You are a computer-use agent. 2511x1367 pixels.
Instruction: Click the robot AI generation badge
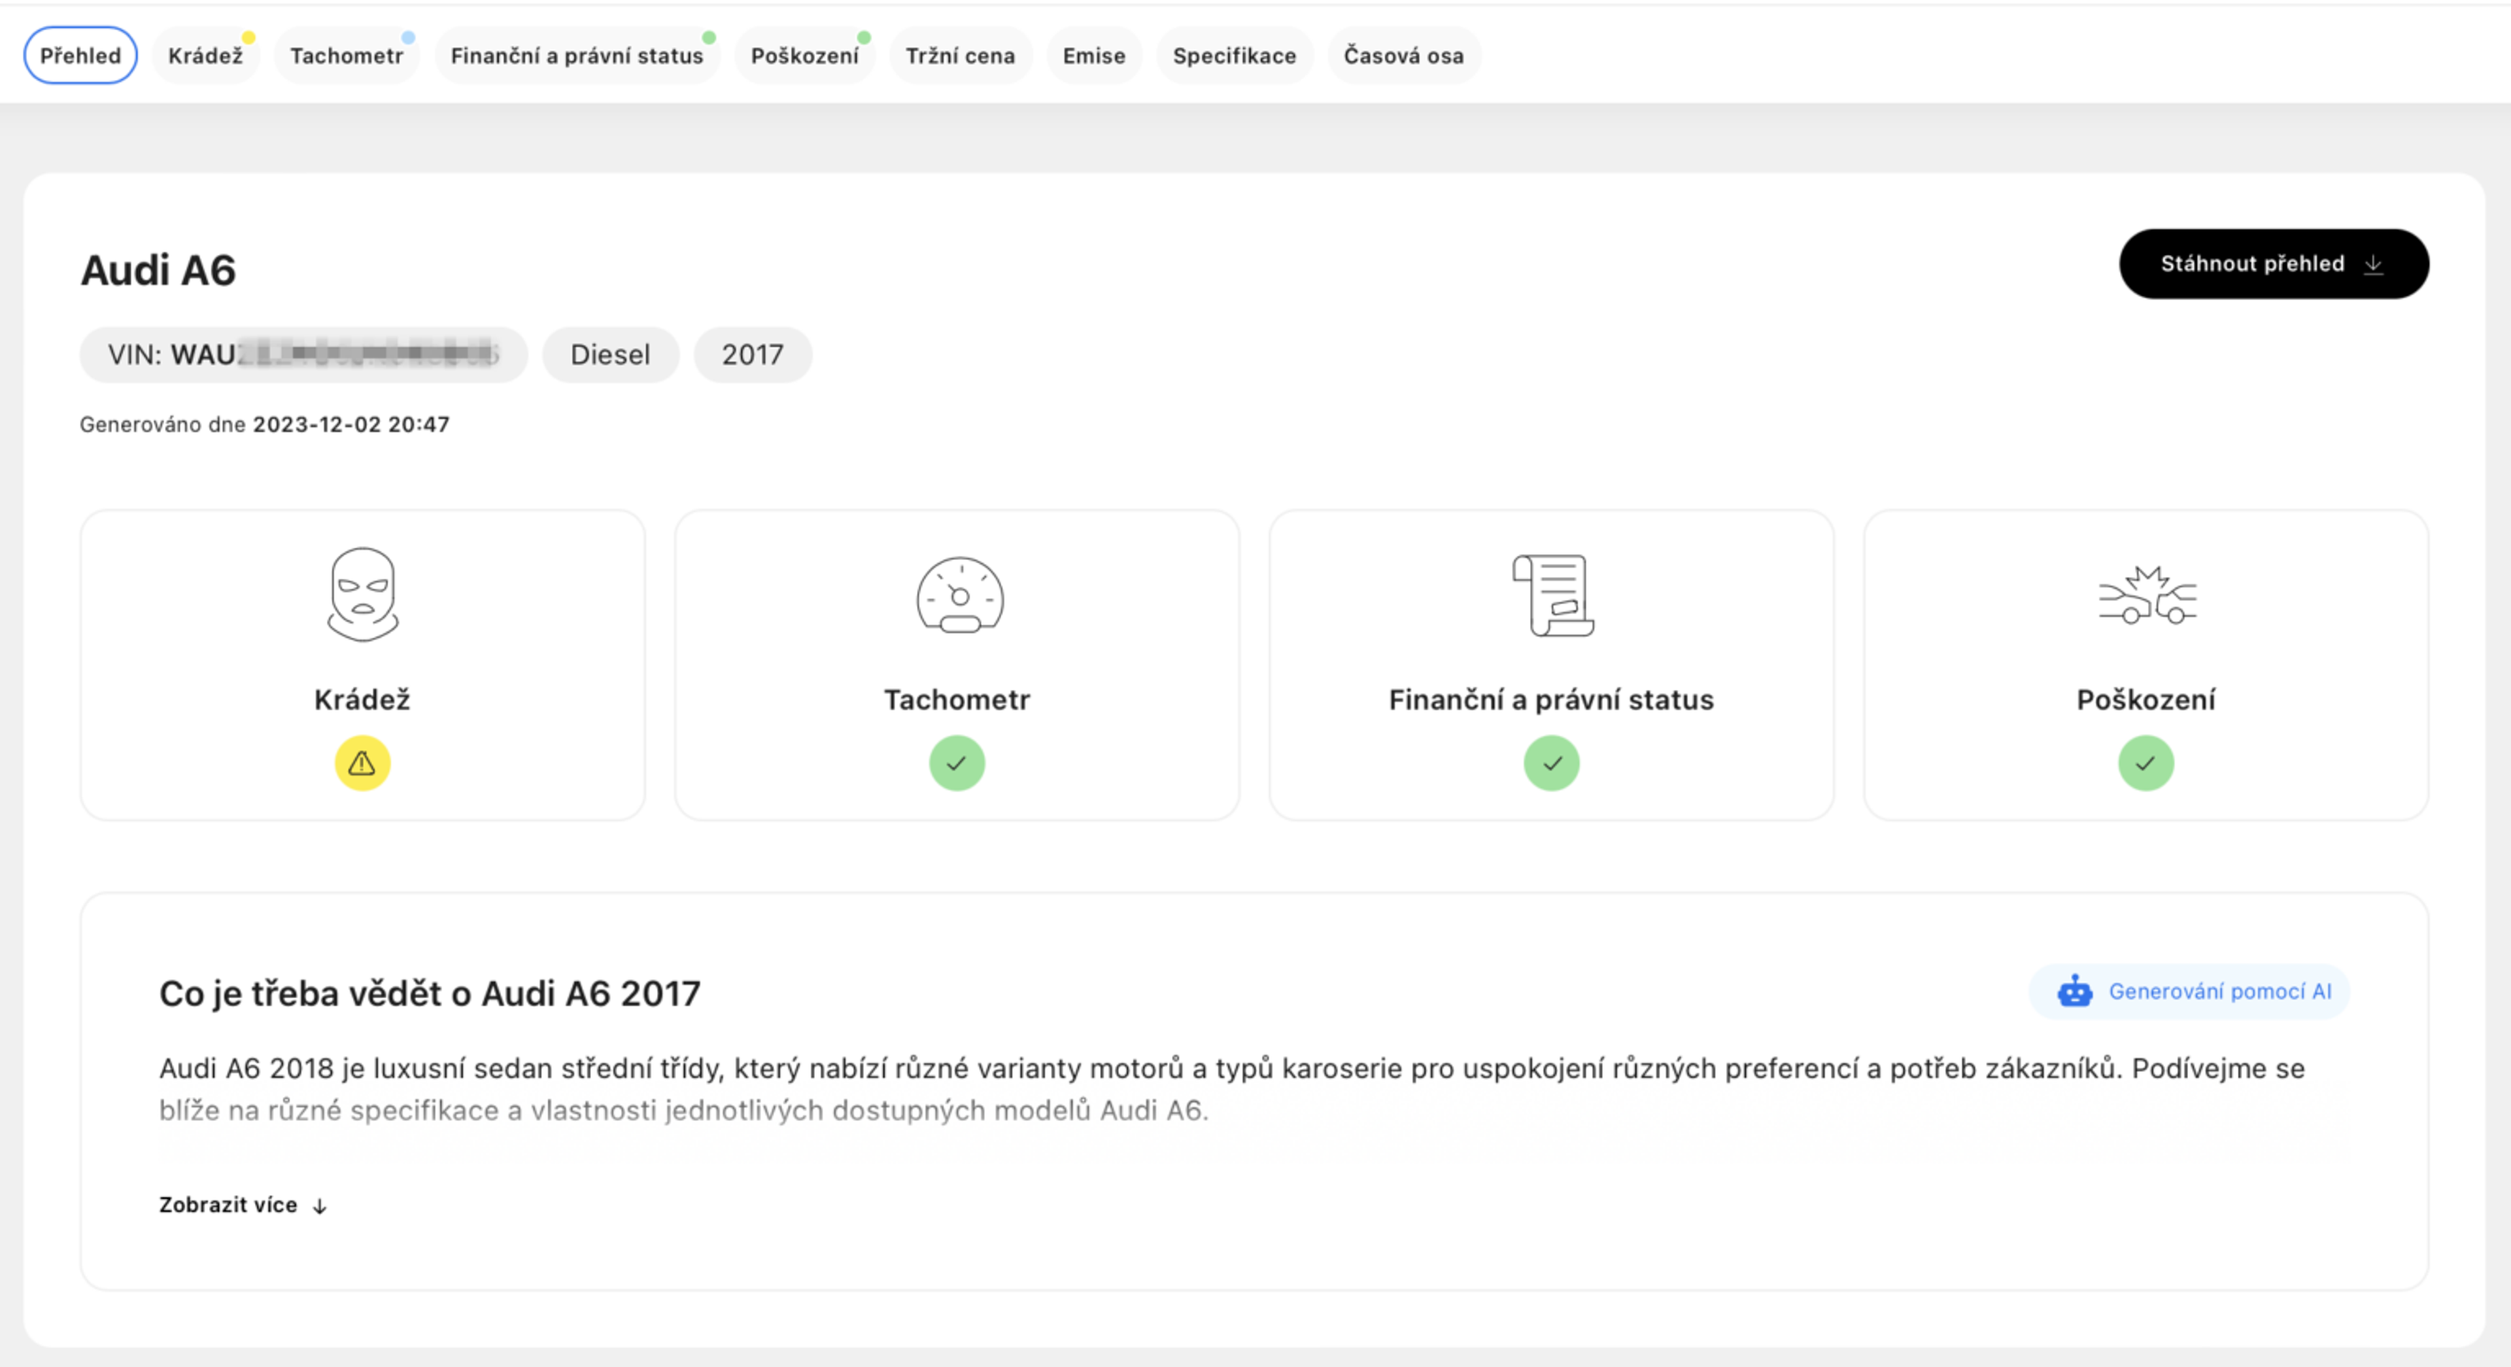[2189, 992]
